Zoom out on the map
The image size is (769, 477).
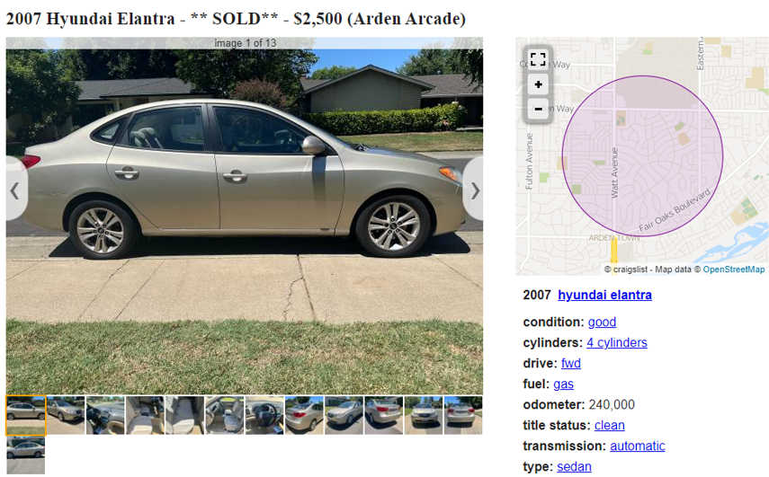[538, 109]
